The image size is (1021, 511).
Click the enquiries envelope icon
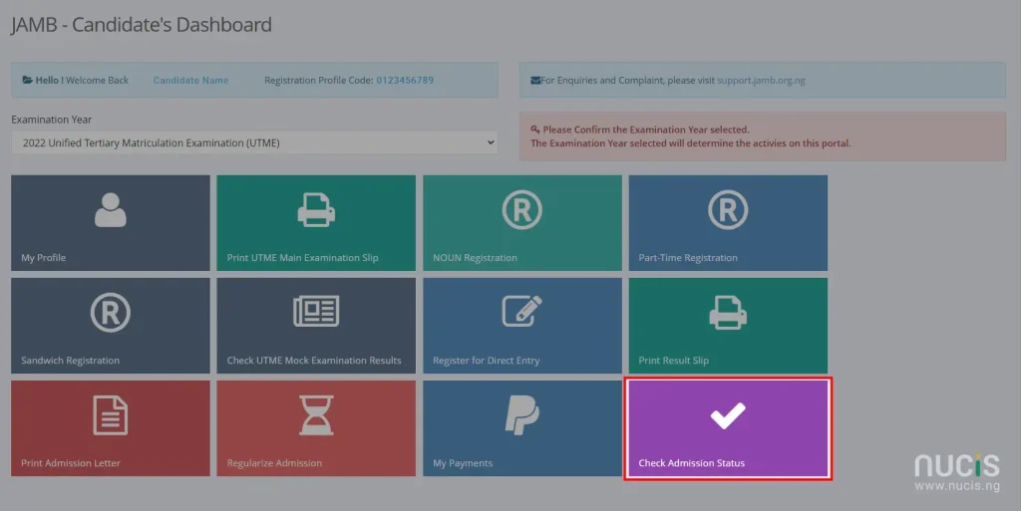pos(535,81)
